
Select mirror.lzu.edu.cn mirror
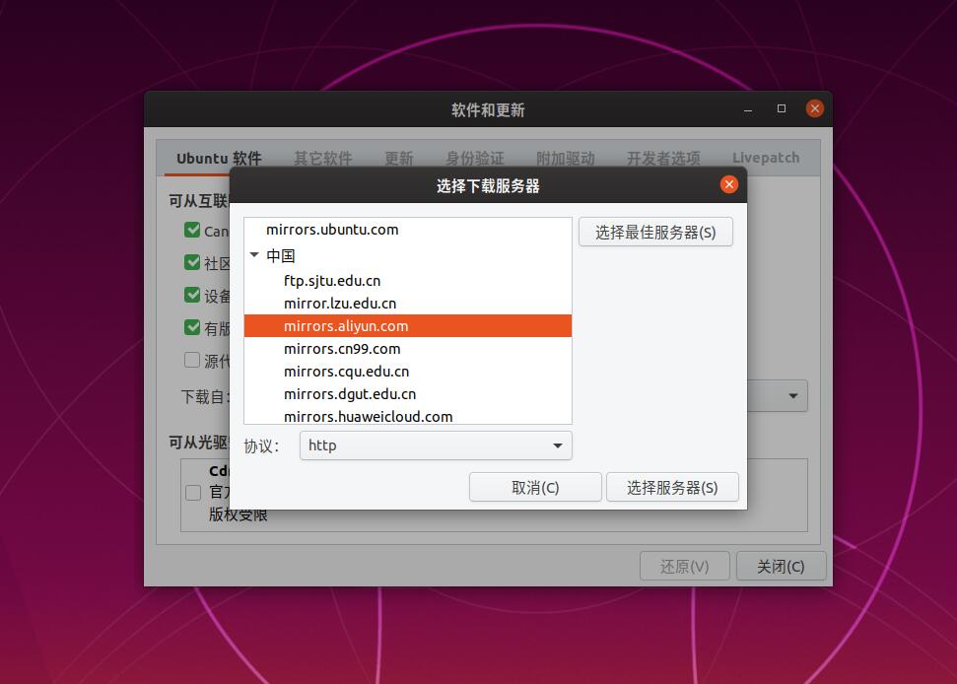408,304
